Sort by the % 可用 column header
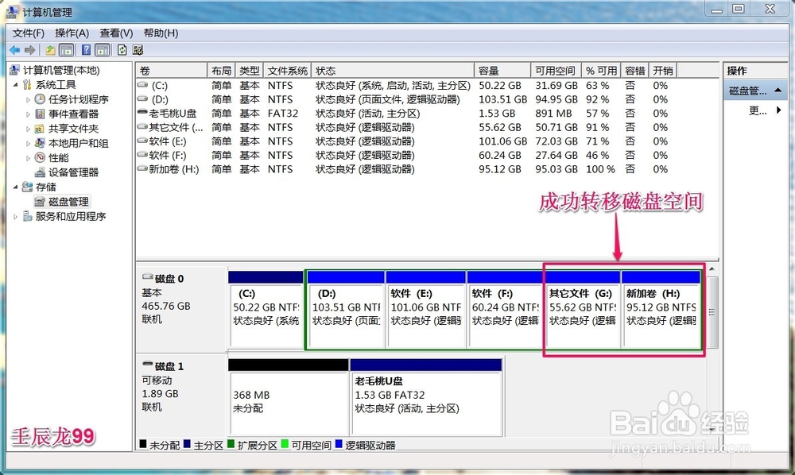This screenshot has width=795, height=475. click(x=601, y=71)
